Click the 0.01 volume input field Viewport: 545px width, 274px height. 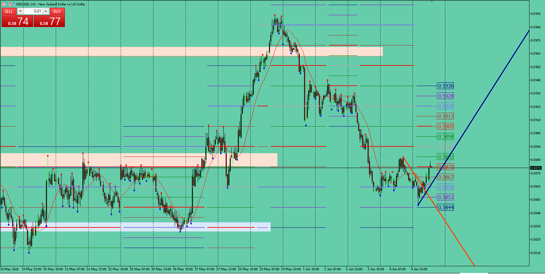pos(33,11)
